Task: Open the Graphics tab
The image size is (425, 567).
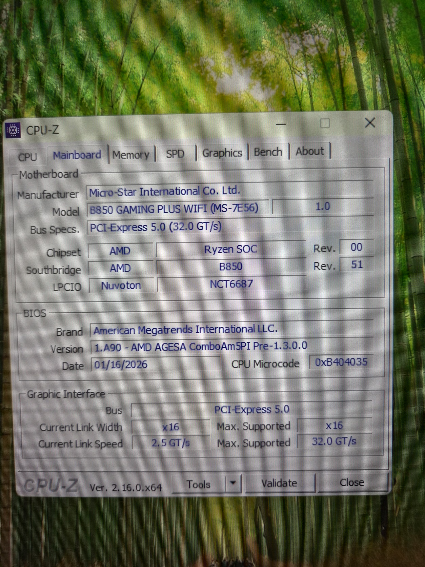Action: point(222,153)
